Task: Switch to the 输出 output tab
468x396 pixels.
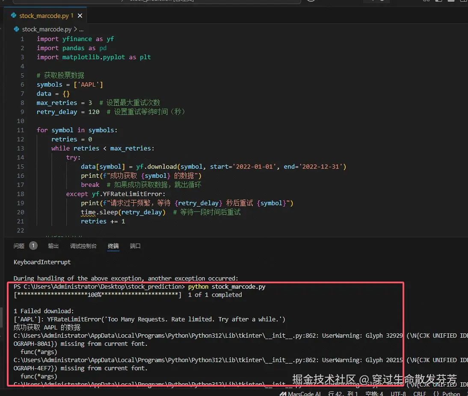Action: pyautogui.click(x=53, y=246)
